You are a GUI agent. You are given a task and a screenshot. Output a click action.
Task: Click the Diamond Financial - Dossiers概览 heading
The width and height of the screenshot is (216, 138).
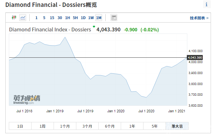click(51, 5)
